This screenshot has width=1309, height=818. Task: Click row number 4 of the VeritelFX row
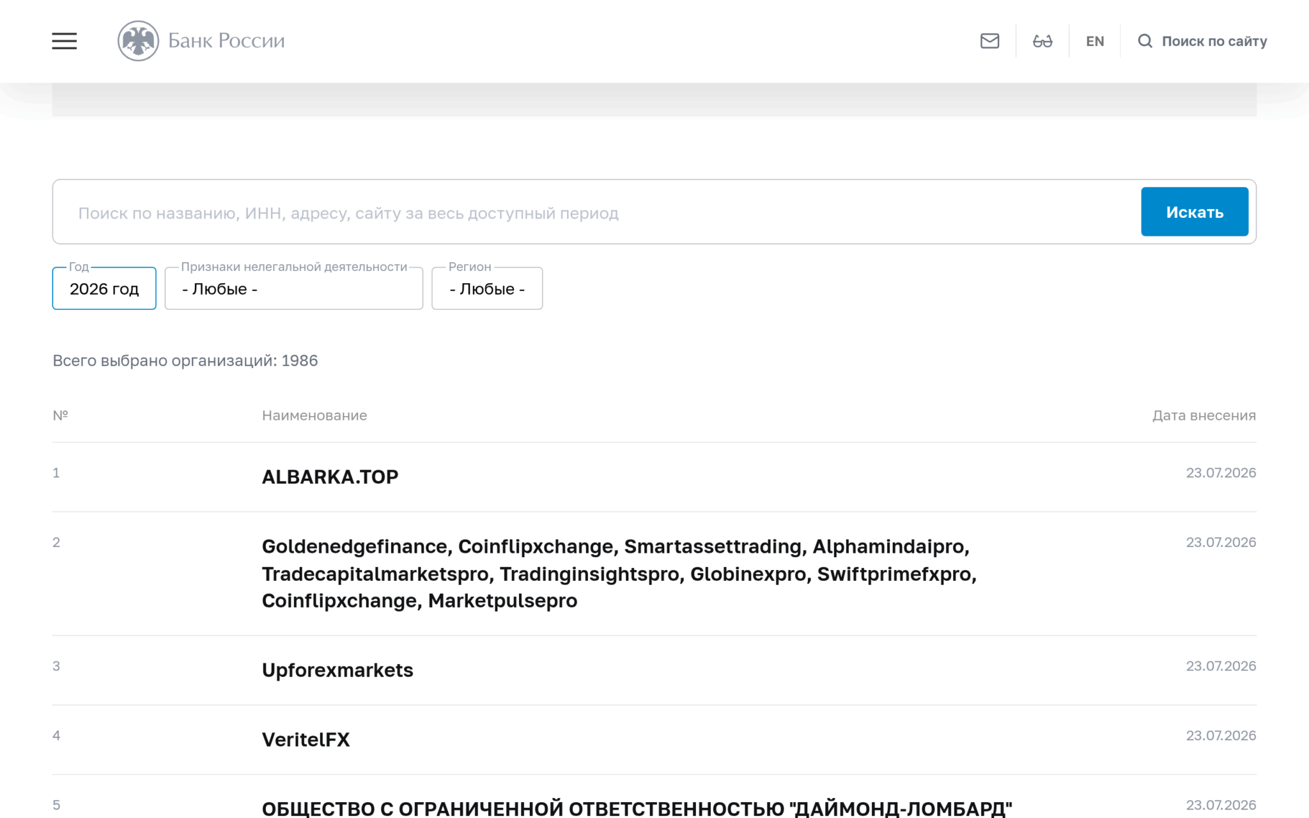tap(56, 736)
